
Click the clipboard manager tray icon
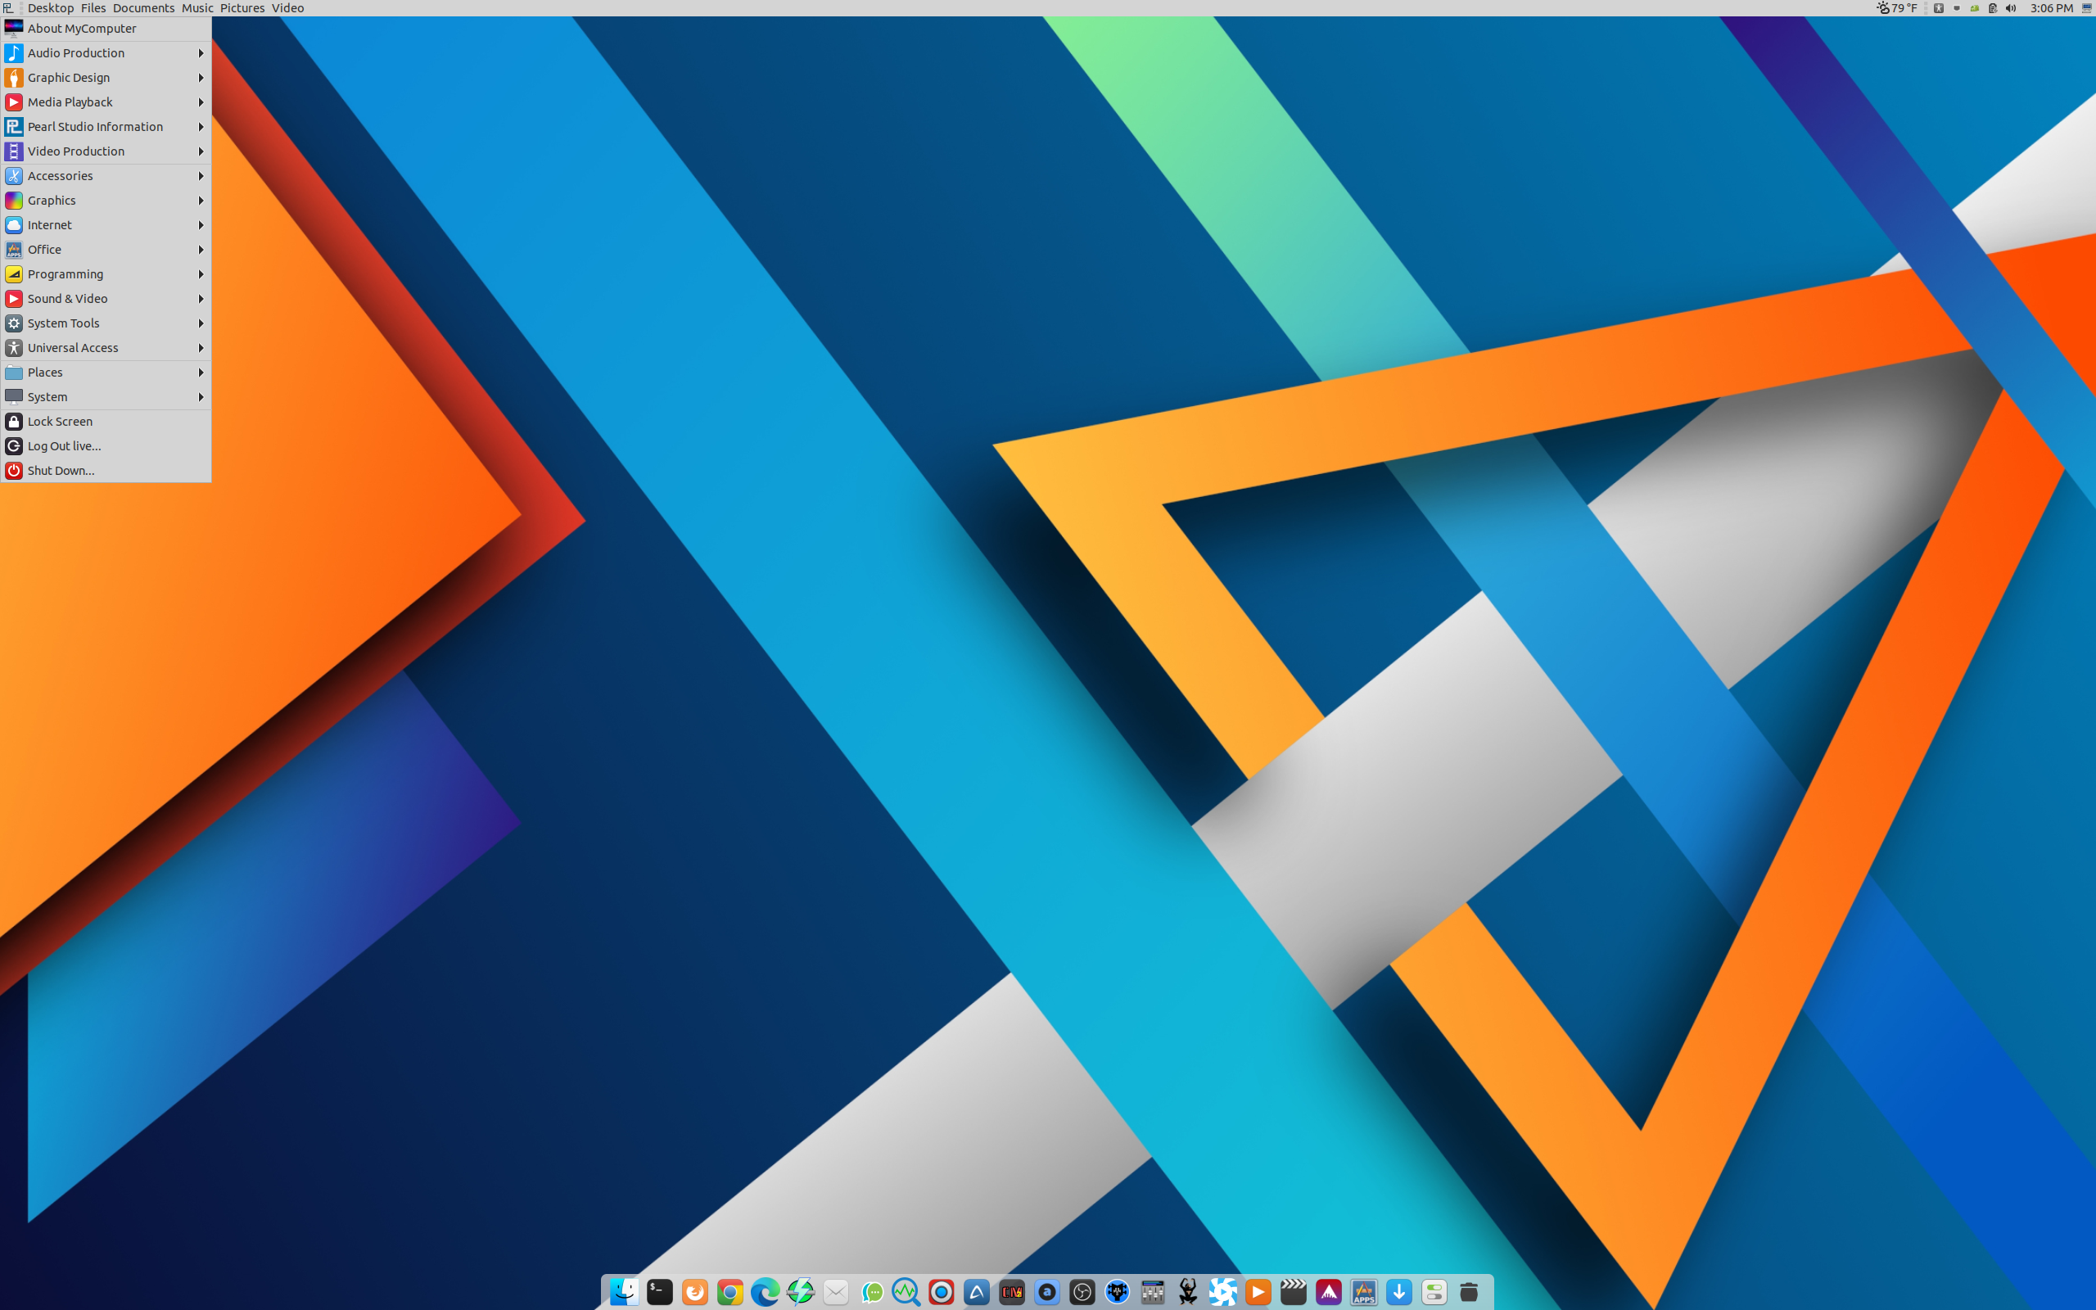click(x=1993, y=8)
